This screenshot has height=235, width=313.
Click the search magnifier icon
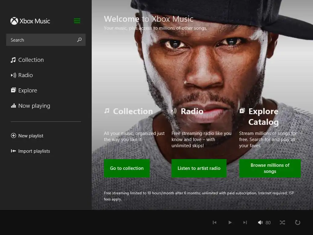tap(79, 40)
